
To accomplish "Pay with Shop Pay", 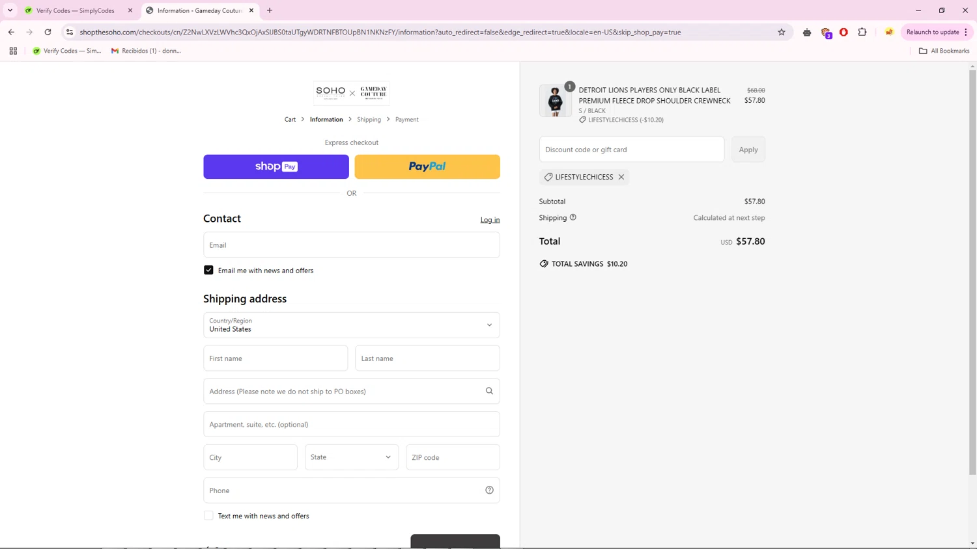I will (276, 167).
